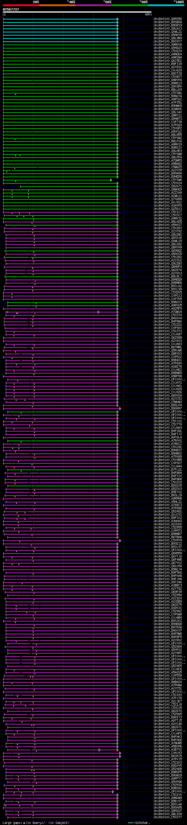Open hit UniRef100_Q0WLZ1
Image resolution: width=187 pixels, height=825 pixels.
click(x=168, y=32)
